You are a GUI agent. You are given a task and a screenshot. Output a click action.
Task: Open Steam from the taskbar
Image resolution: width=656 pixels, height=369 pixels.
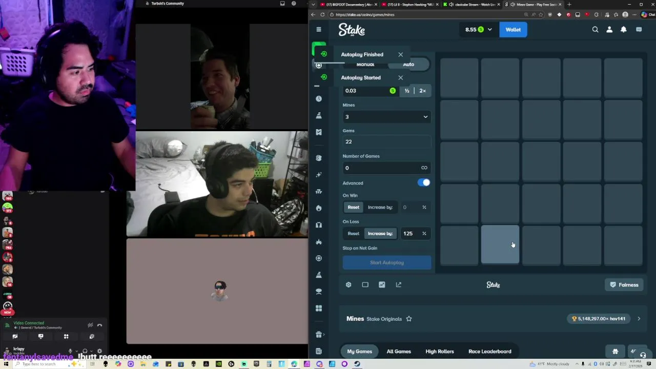(357, 364)
